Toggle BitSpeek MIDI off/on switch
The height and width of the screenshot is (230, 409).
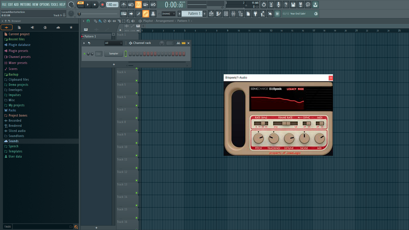point(320,123)
